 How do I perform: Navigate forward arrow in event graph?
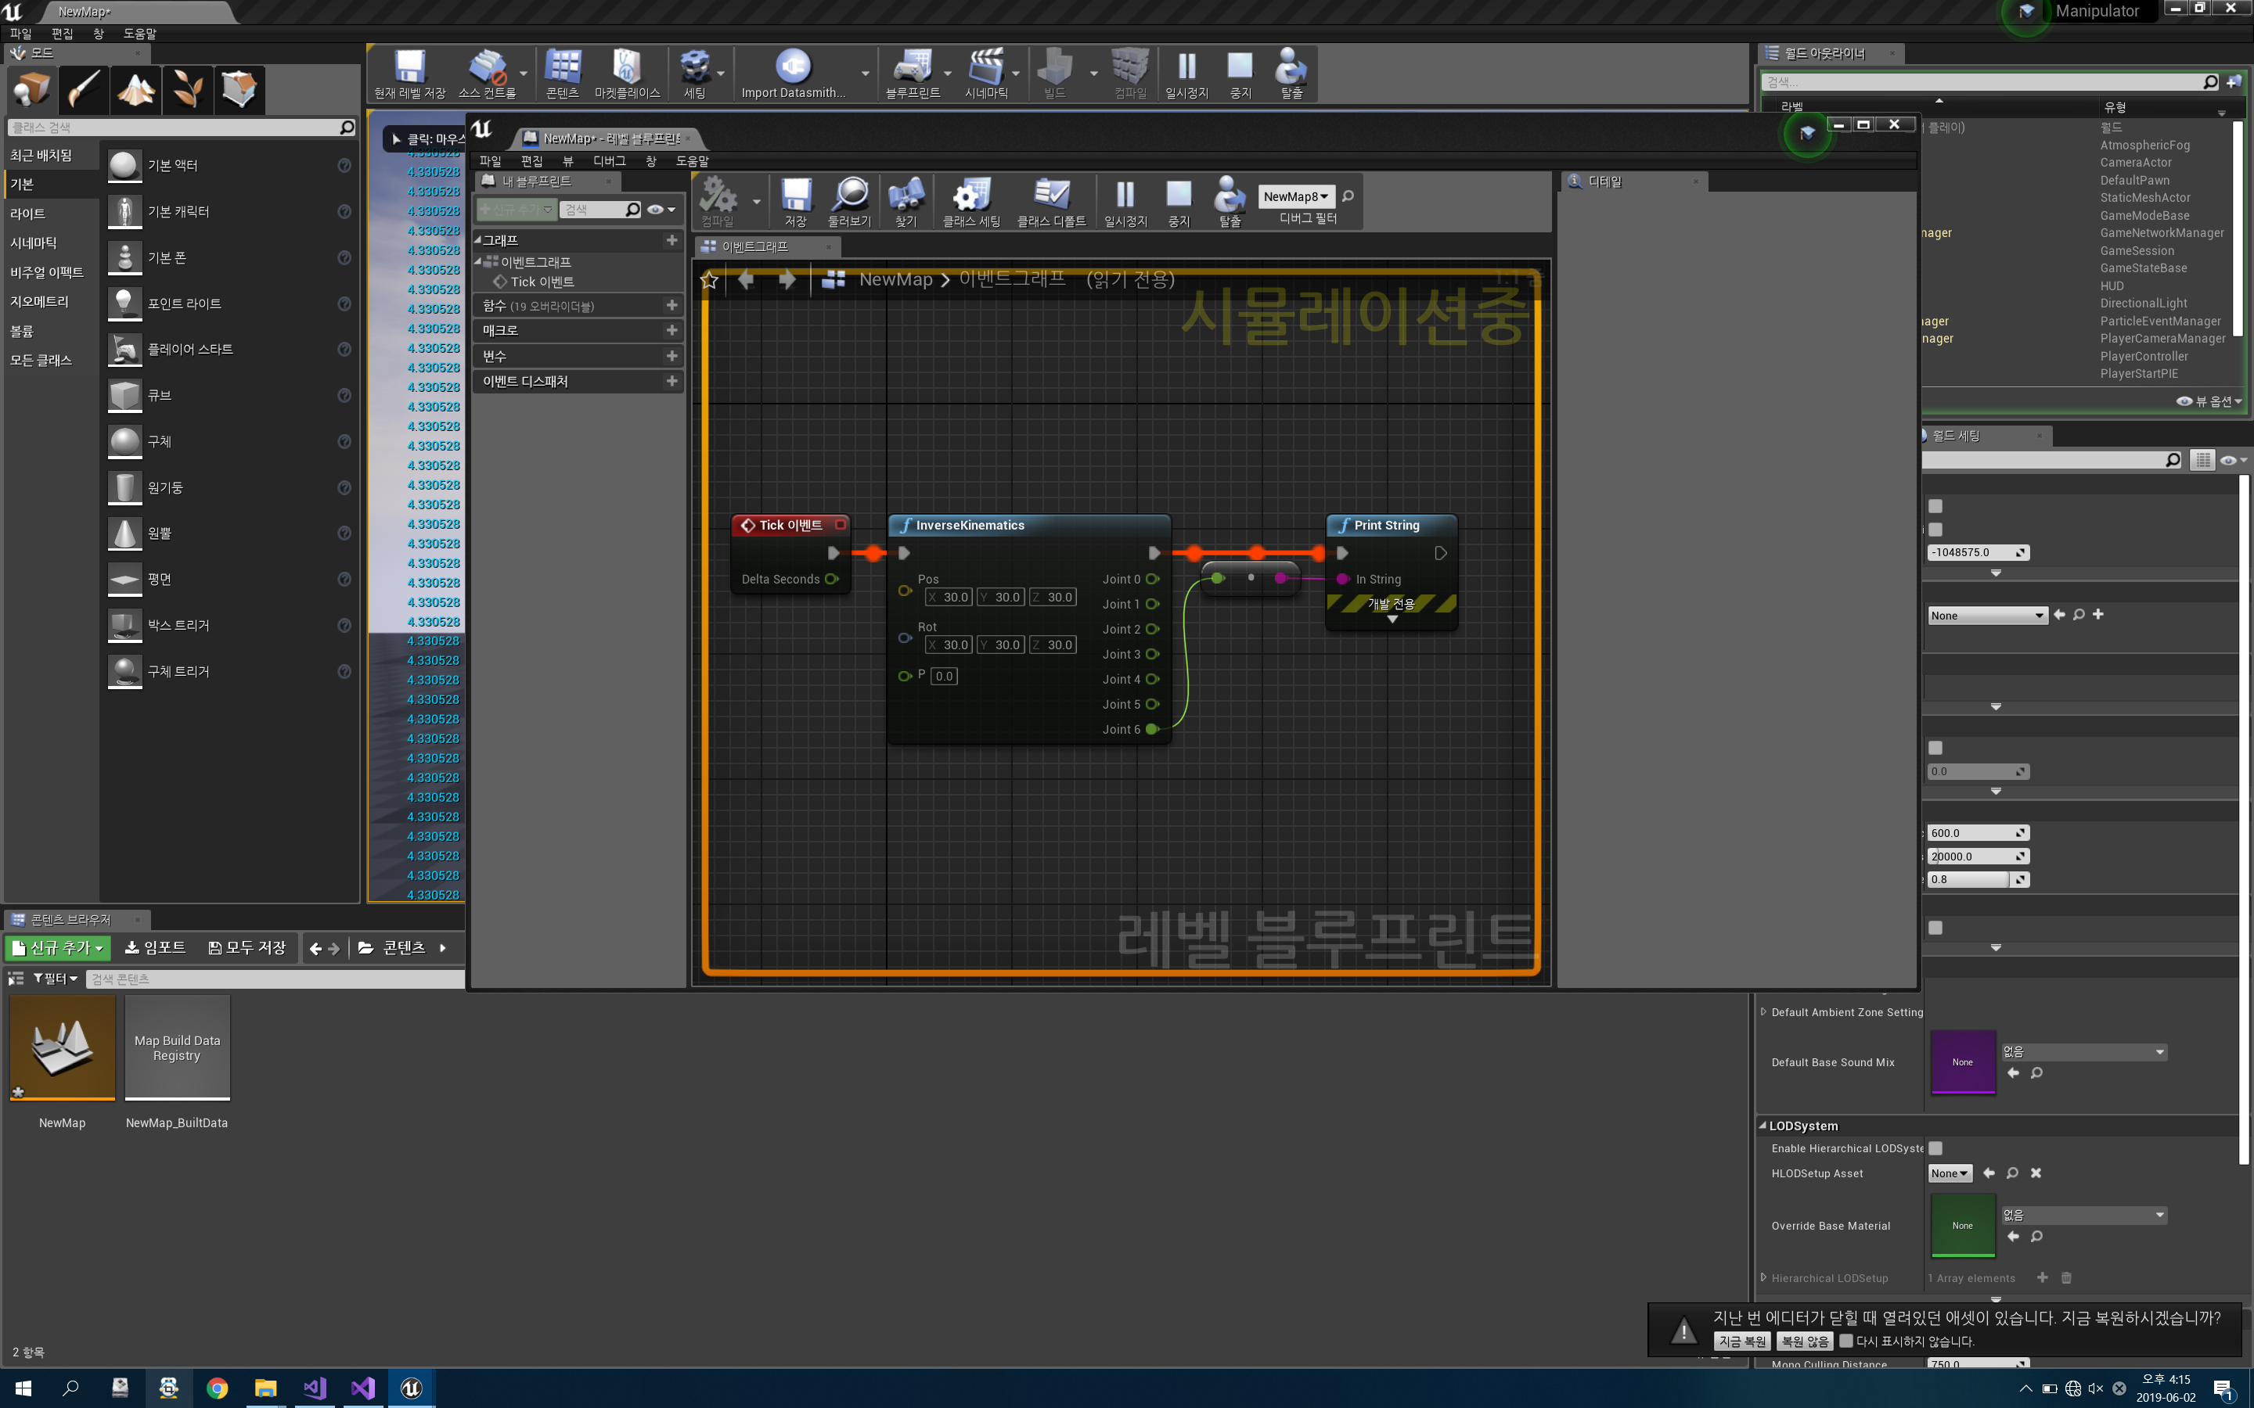coord(787,280)
